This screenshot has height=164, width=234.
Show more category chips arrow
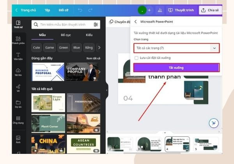point(99,48)
